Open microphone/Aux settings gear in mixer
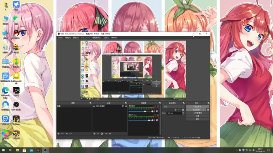 (x=157, y=120)
